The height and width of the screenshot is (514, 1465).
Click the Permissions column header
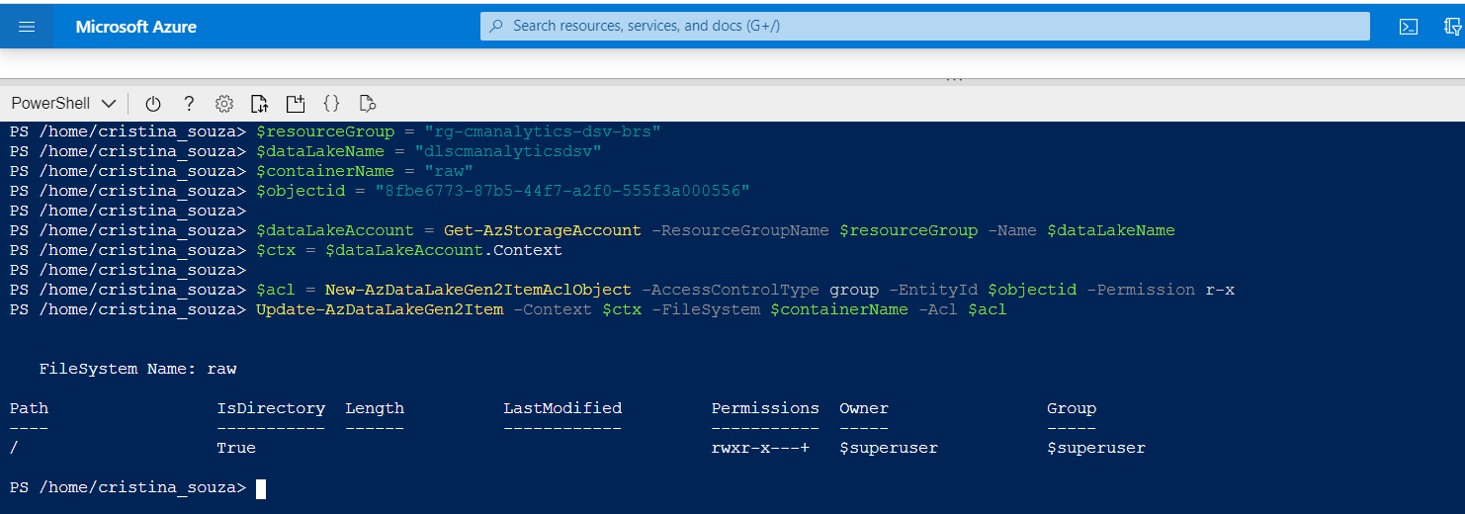coord(765,408)
